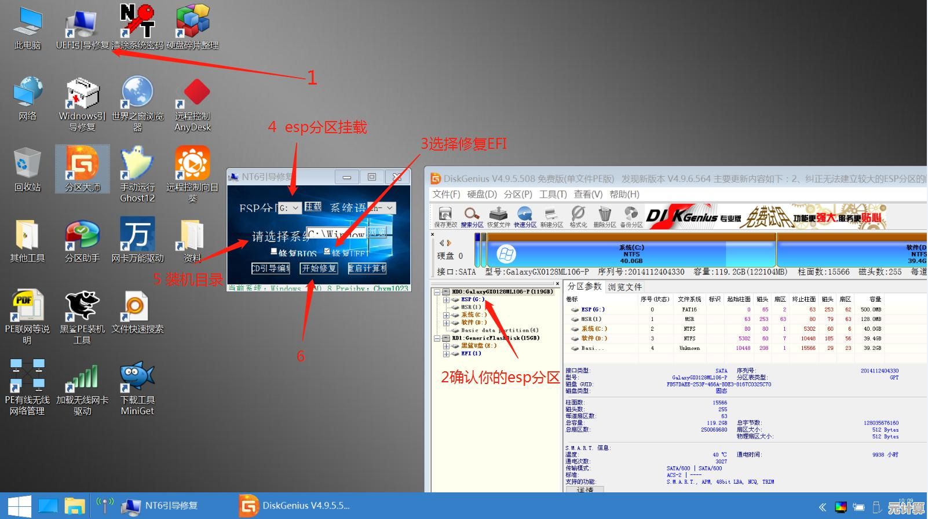Toggle the 修复UEFI checkbox
The width and height of the screenshot is (928, 519).
pyautogui.click(x=327, y=251)
